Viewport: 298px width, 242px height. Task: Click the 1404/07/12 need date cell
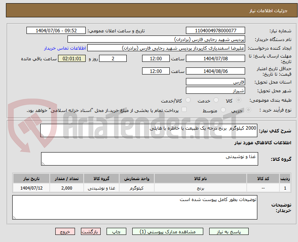(x=31, y=188)
